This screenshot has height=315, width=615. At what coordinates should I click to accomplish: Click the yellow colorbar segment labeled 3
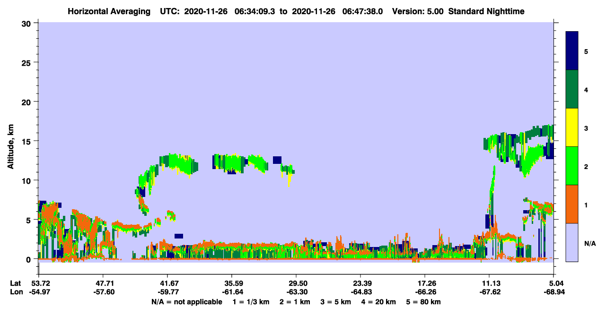click(x=572, y=128)
